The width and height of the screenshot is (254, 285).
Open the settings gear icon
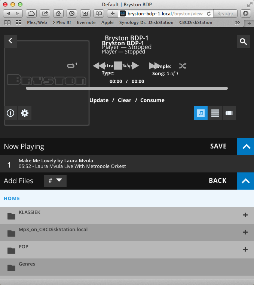coord(25,113)
